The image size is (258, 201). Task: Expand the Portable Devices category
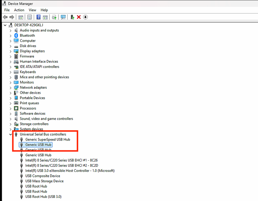(11, 98)
